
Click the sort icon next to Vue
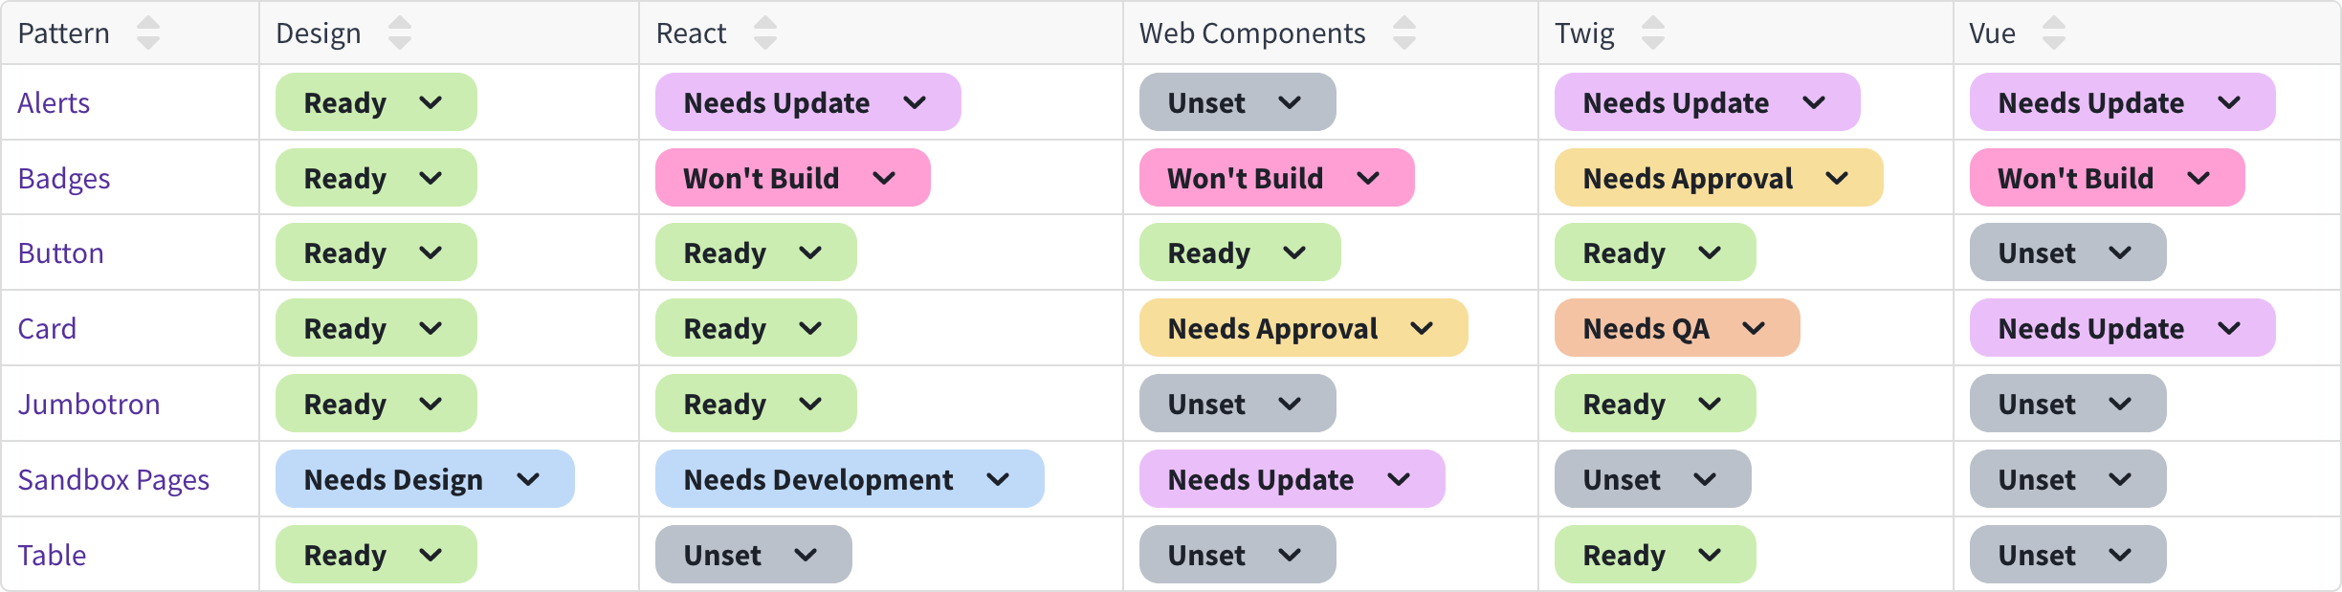[2055, 32]
